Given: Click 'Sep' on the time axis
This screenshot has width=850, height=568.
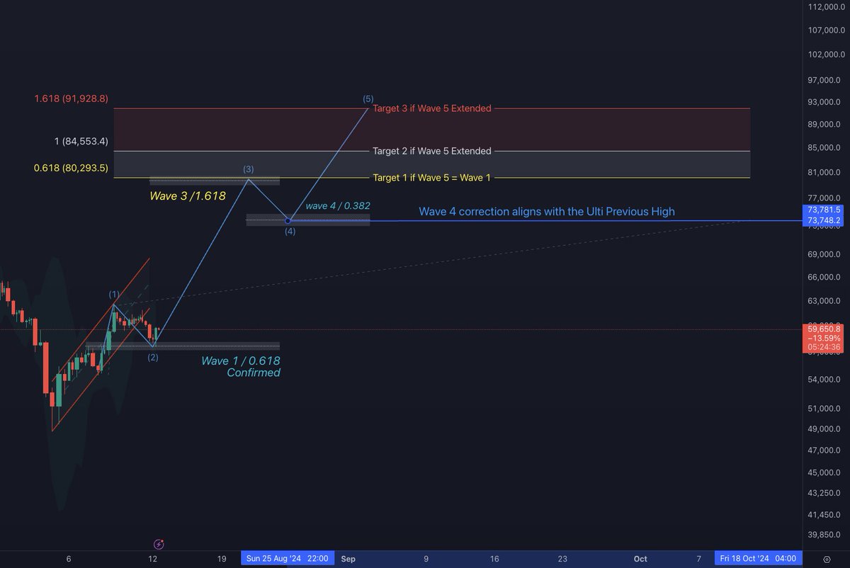Looking at the screenshot, I should point(347,559).
